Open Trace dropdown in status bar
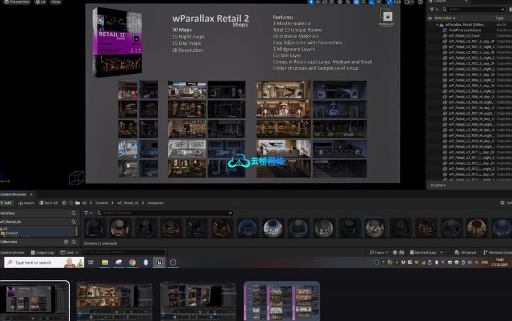This screenshot has width=512, height=321. [379, 253]
